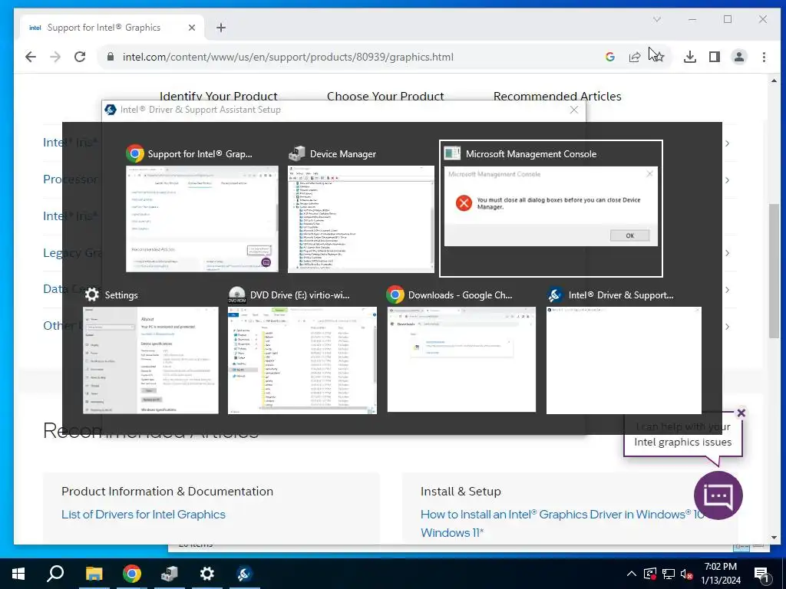Open the notification center
Image resolution: width=786 pixels, height=589 pixels.
761,574
